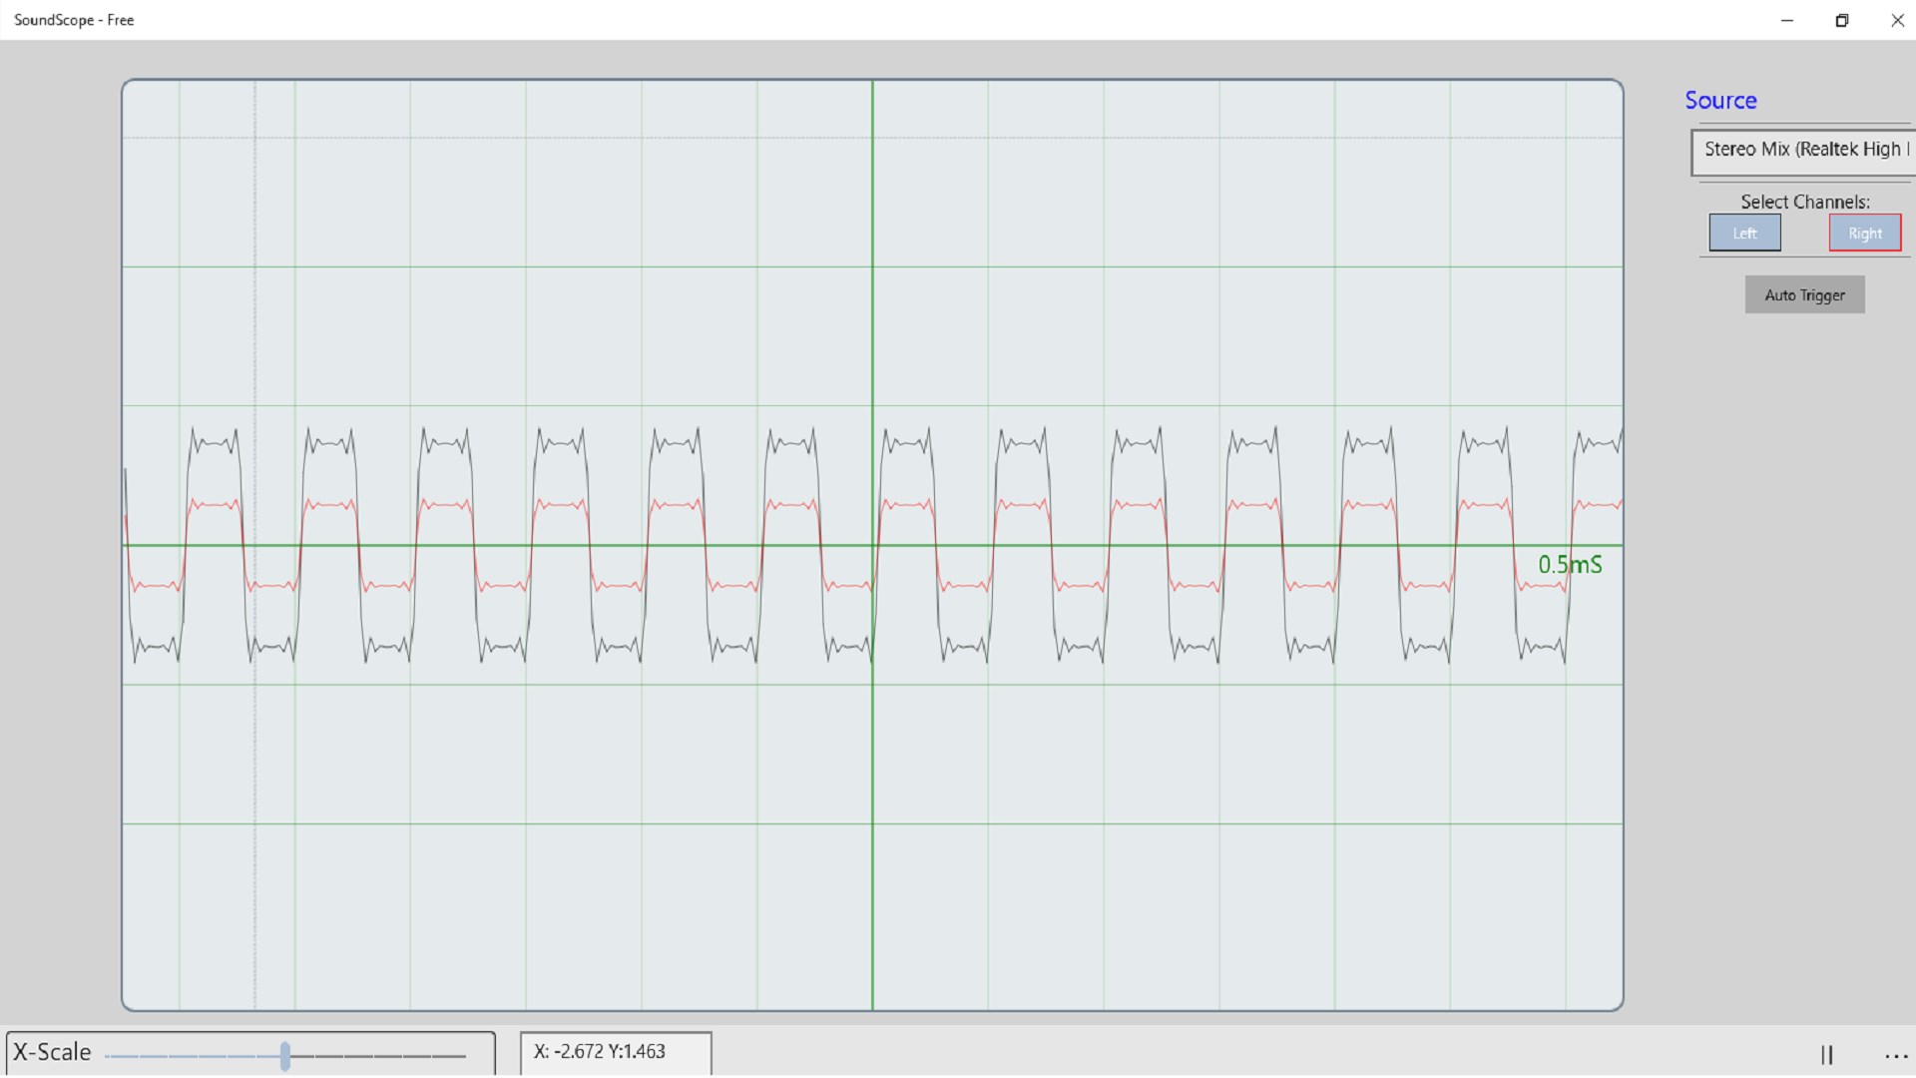
Task: Click the X Y coordinate readout box
Action: 615,1052
